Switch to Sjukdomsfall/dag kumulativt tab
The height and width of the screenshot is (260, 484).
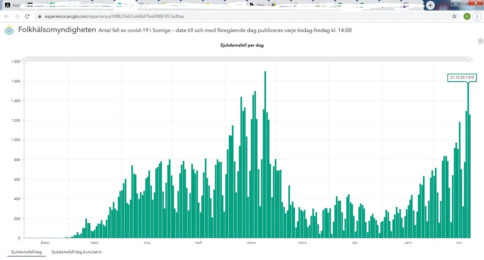[77, 252]
